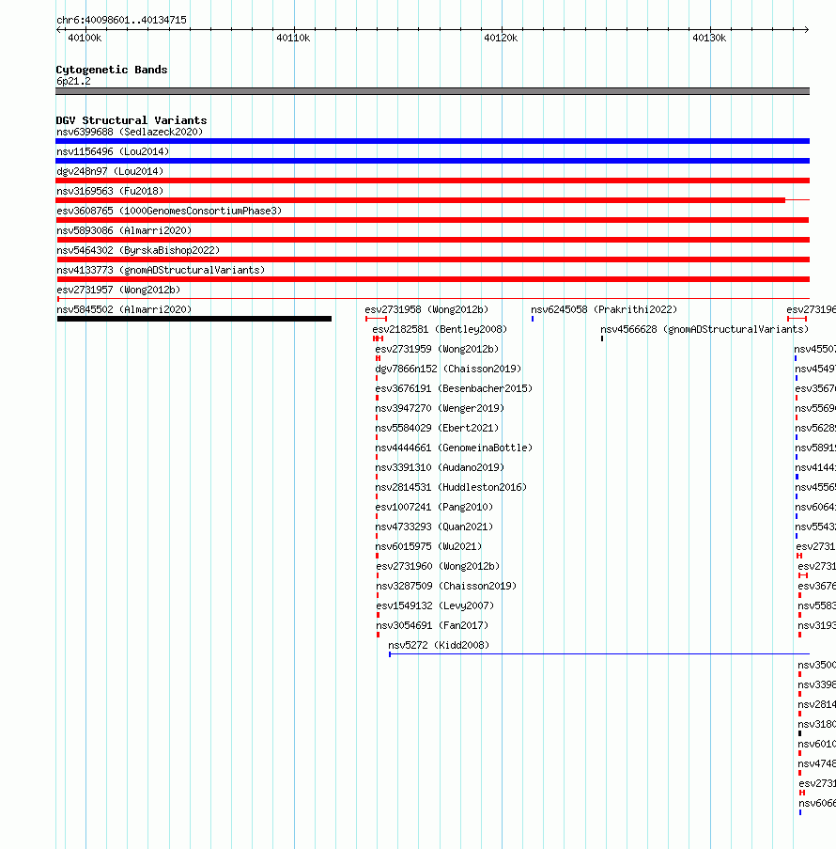Viewport: 836px width, 849px height.
Task: Open the nsv4444661 (GenomeinaBottle) label
Action: (454, 448)
